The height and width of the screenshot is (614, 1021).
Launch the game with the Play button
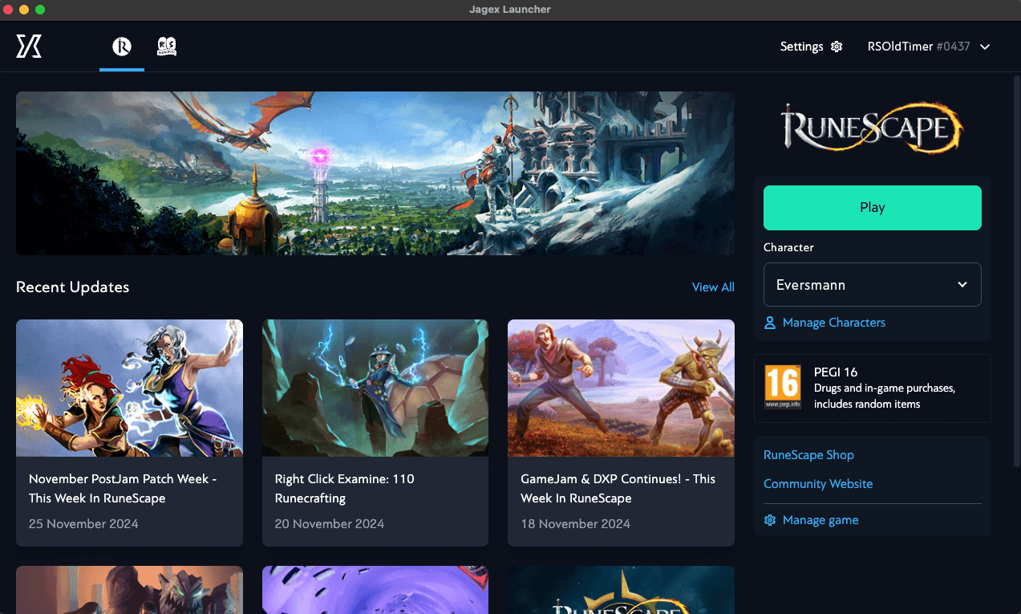click(x=873, y=208)
